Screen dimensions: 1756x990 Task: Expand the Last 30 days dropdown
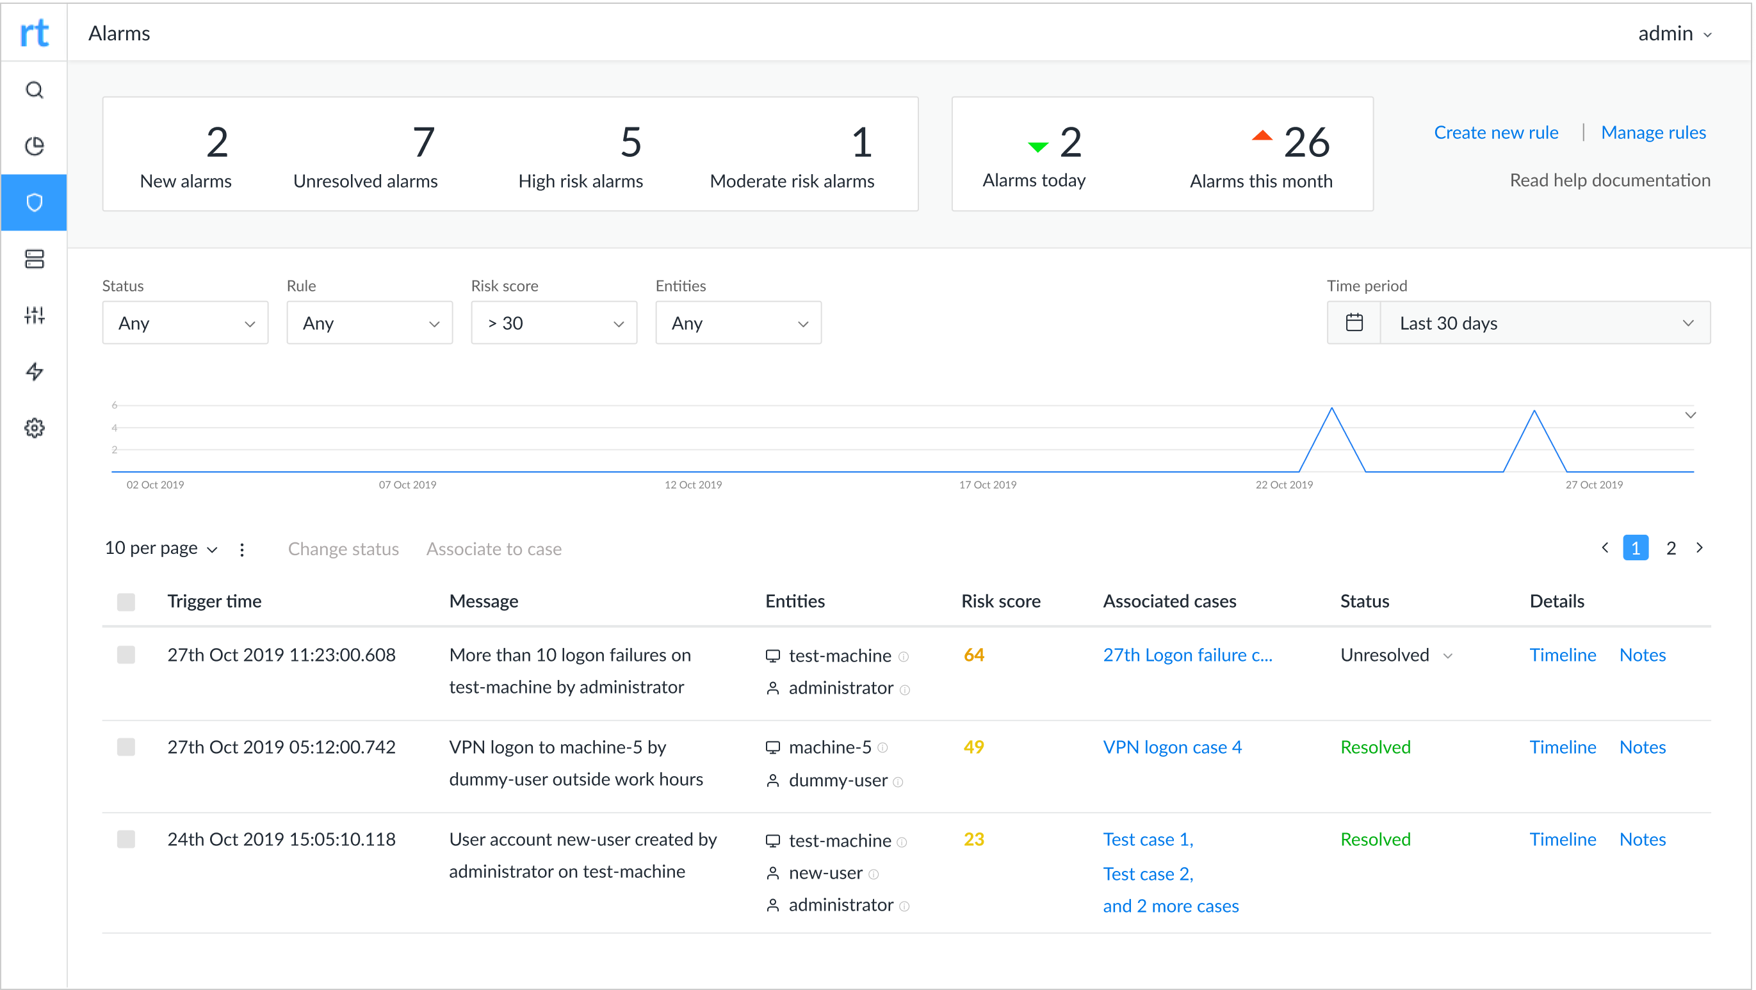pyautogui.click(x=1545, y=323)
